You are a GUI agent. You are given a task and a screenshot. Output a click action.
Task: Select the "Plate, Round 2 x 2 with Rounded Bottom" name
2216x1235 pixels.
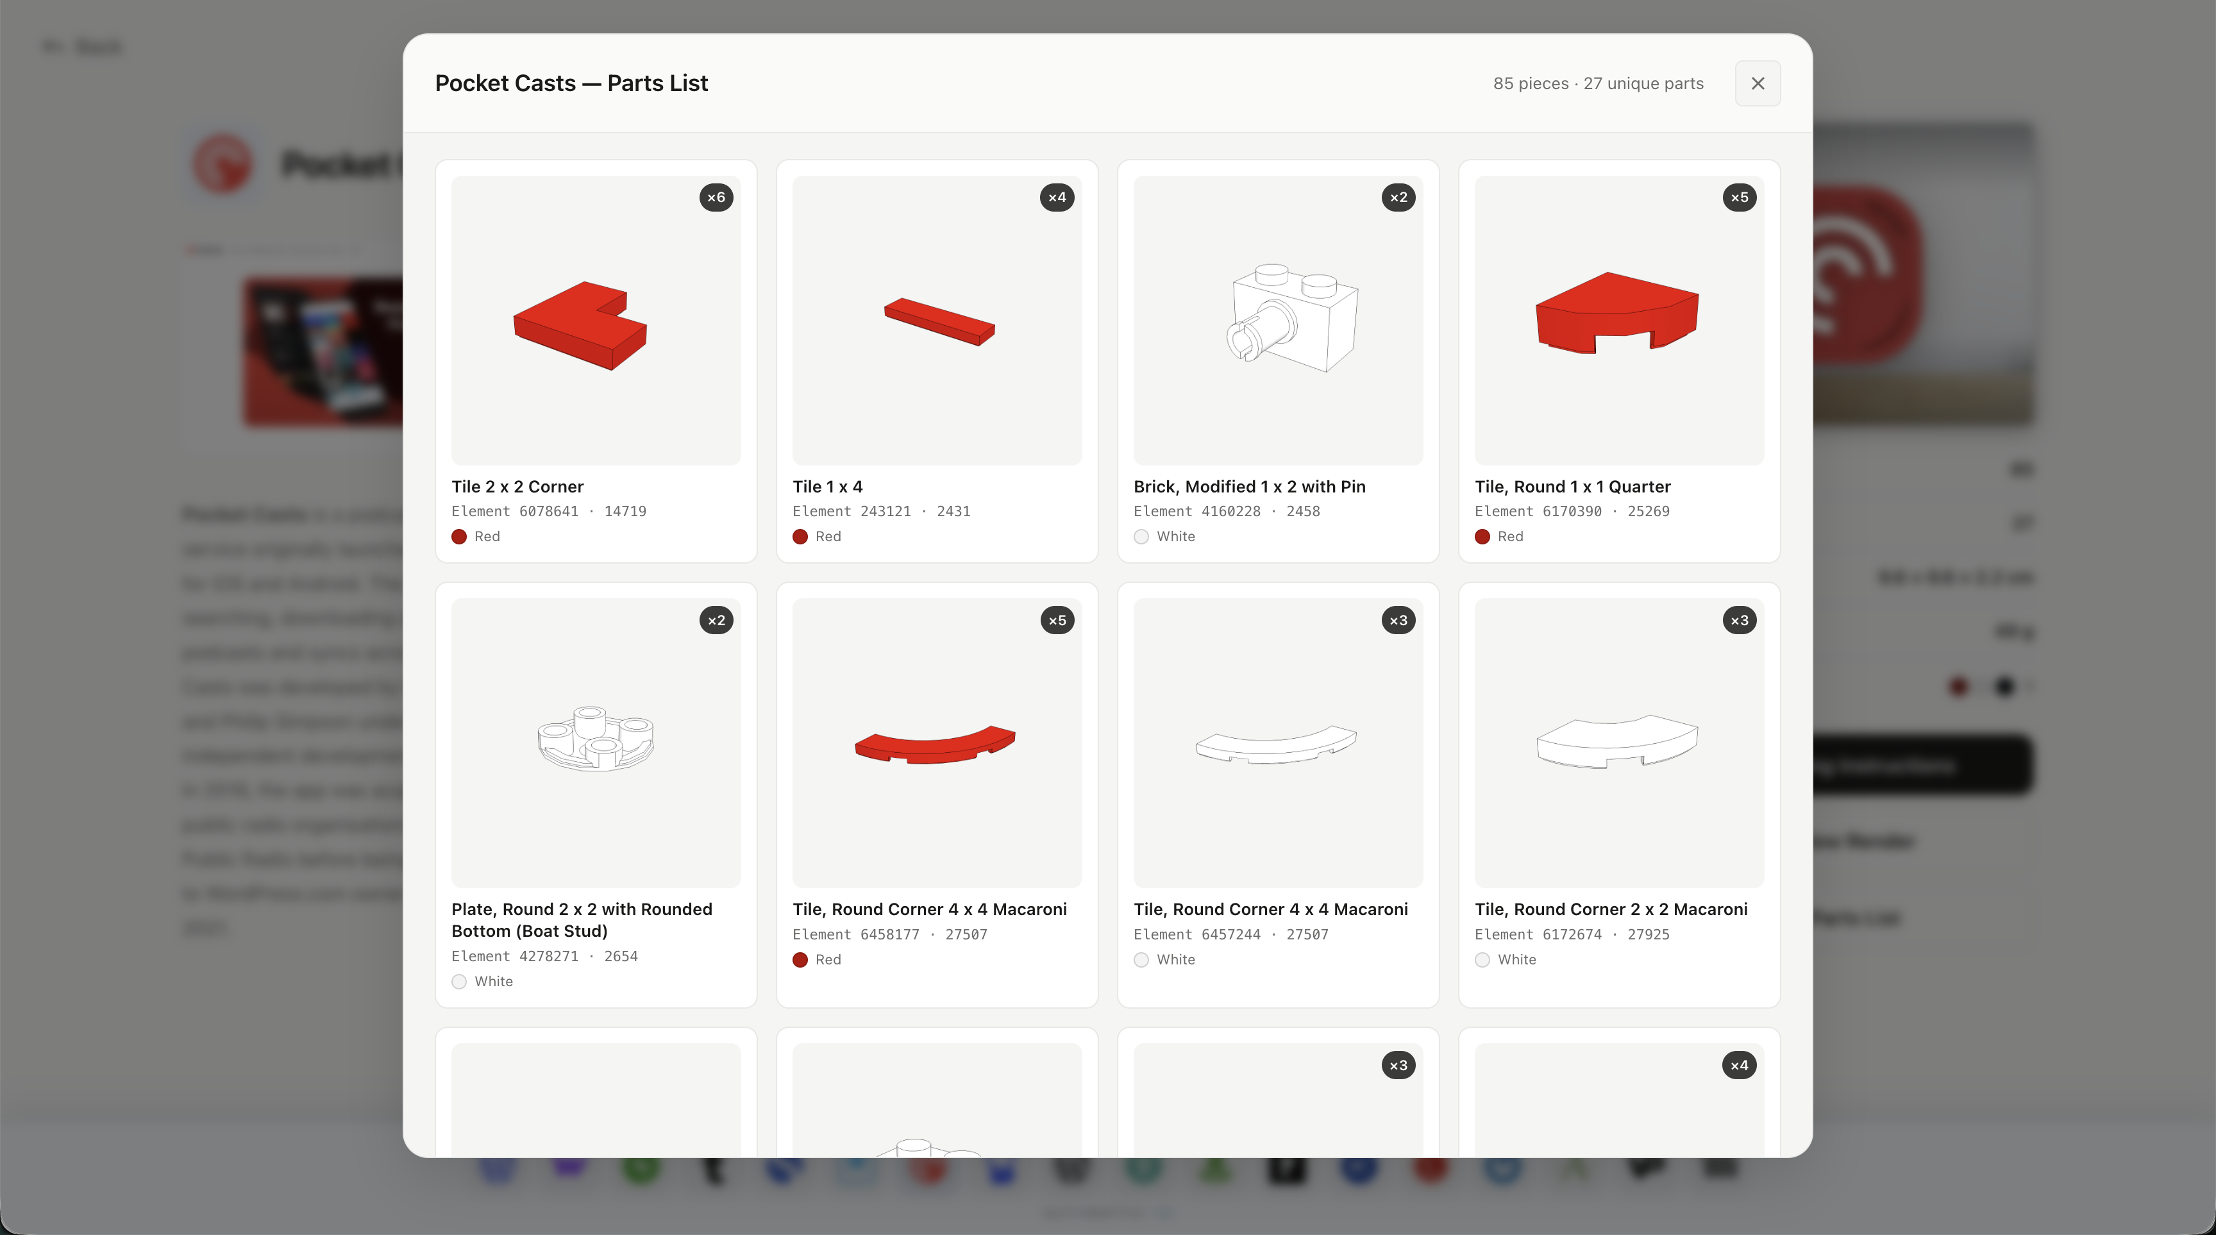point(582,920)
